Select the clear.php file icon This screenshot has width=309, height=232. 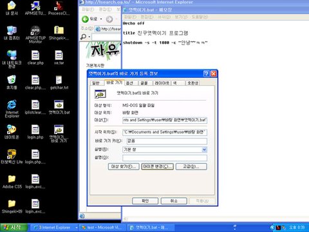click(35, 57)
